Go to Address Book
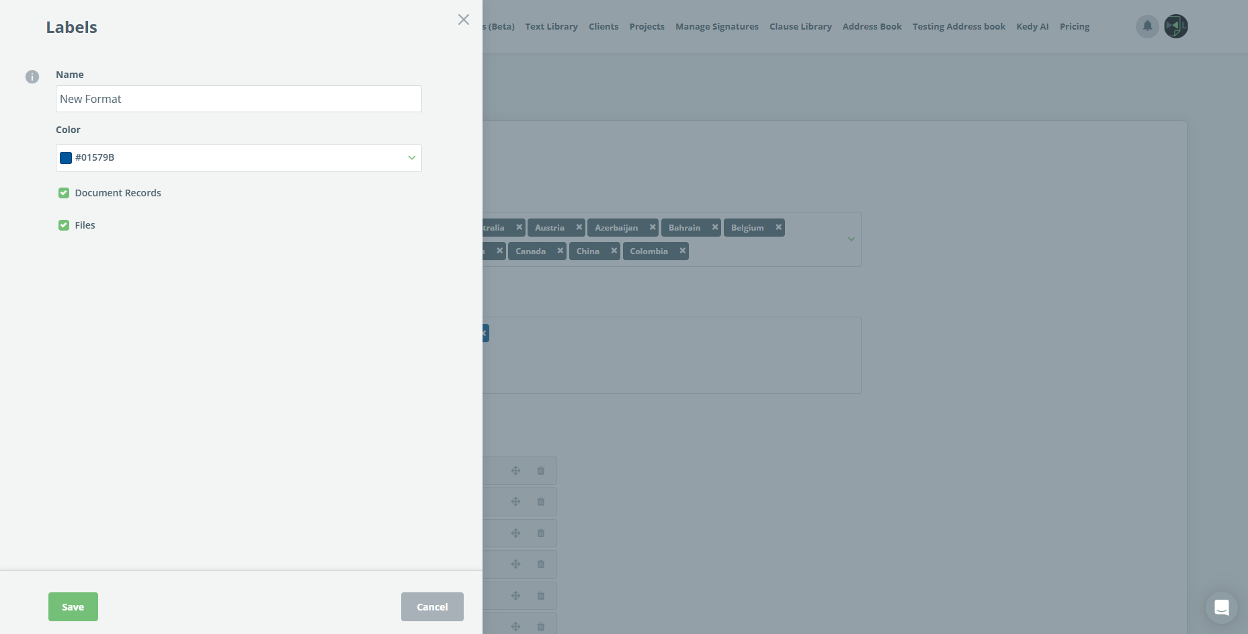1248x634 pixels. pyautogui.click(x=872, y=27)
